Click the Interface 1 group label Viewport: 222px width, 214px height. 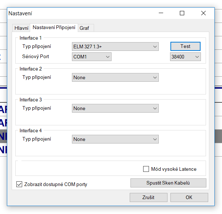click(x=31, y=38)
